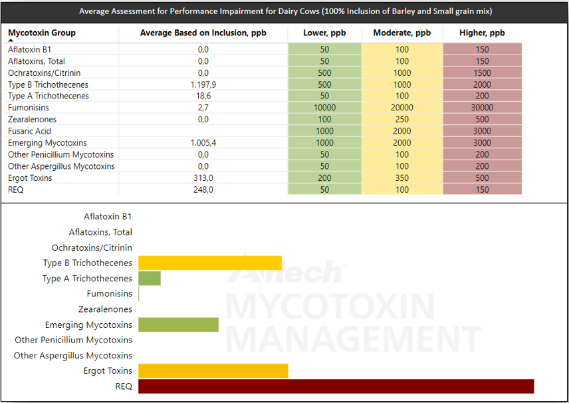Click the Moderate, ppb column header
569x403 pixels.
click(401, 33)
